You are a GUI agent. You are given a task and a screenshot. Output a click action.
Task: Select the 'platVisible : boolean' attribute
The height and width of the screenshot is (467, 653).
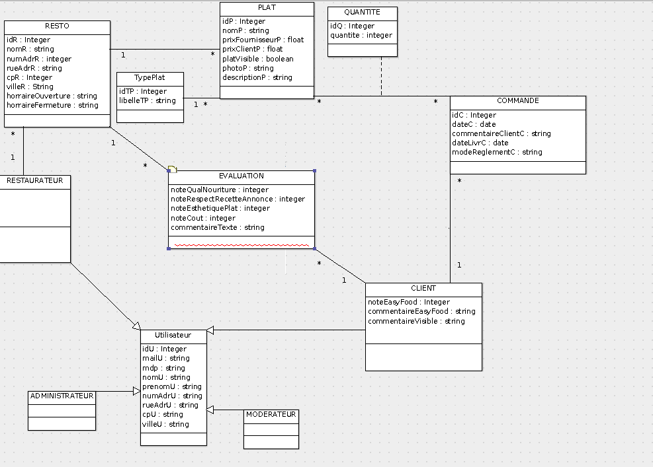pyautogui.click(x=258, y=59)
